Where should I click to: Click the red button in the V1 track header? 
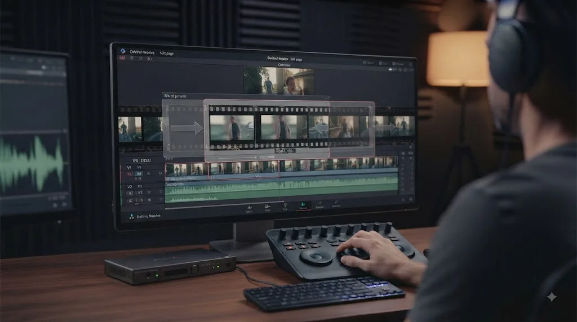pos(130,174)
